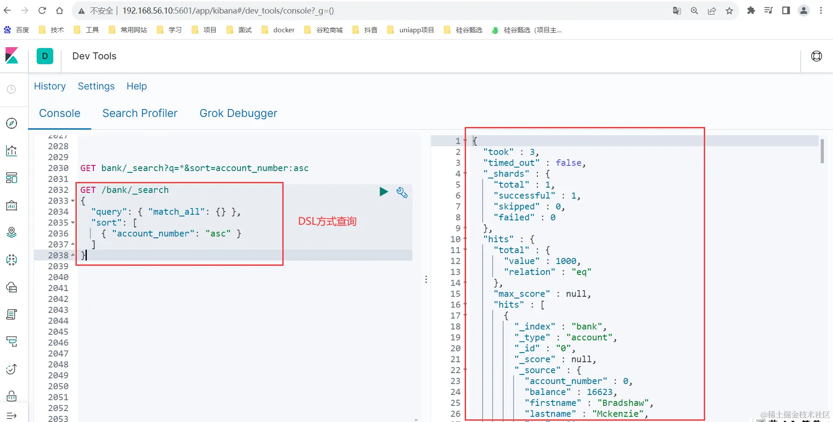The width and height of the screenshot is (833, 422).
Task: Open the docker bookmark folder
Action: [x=278, y=30]
